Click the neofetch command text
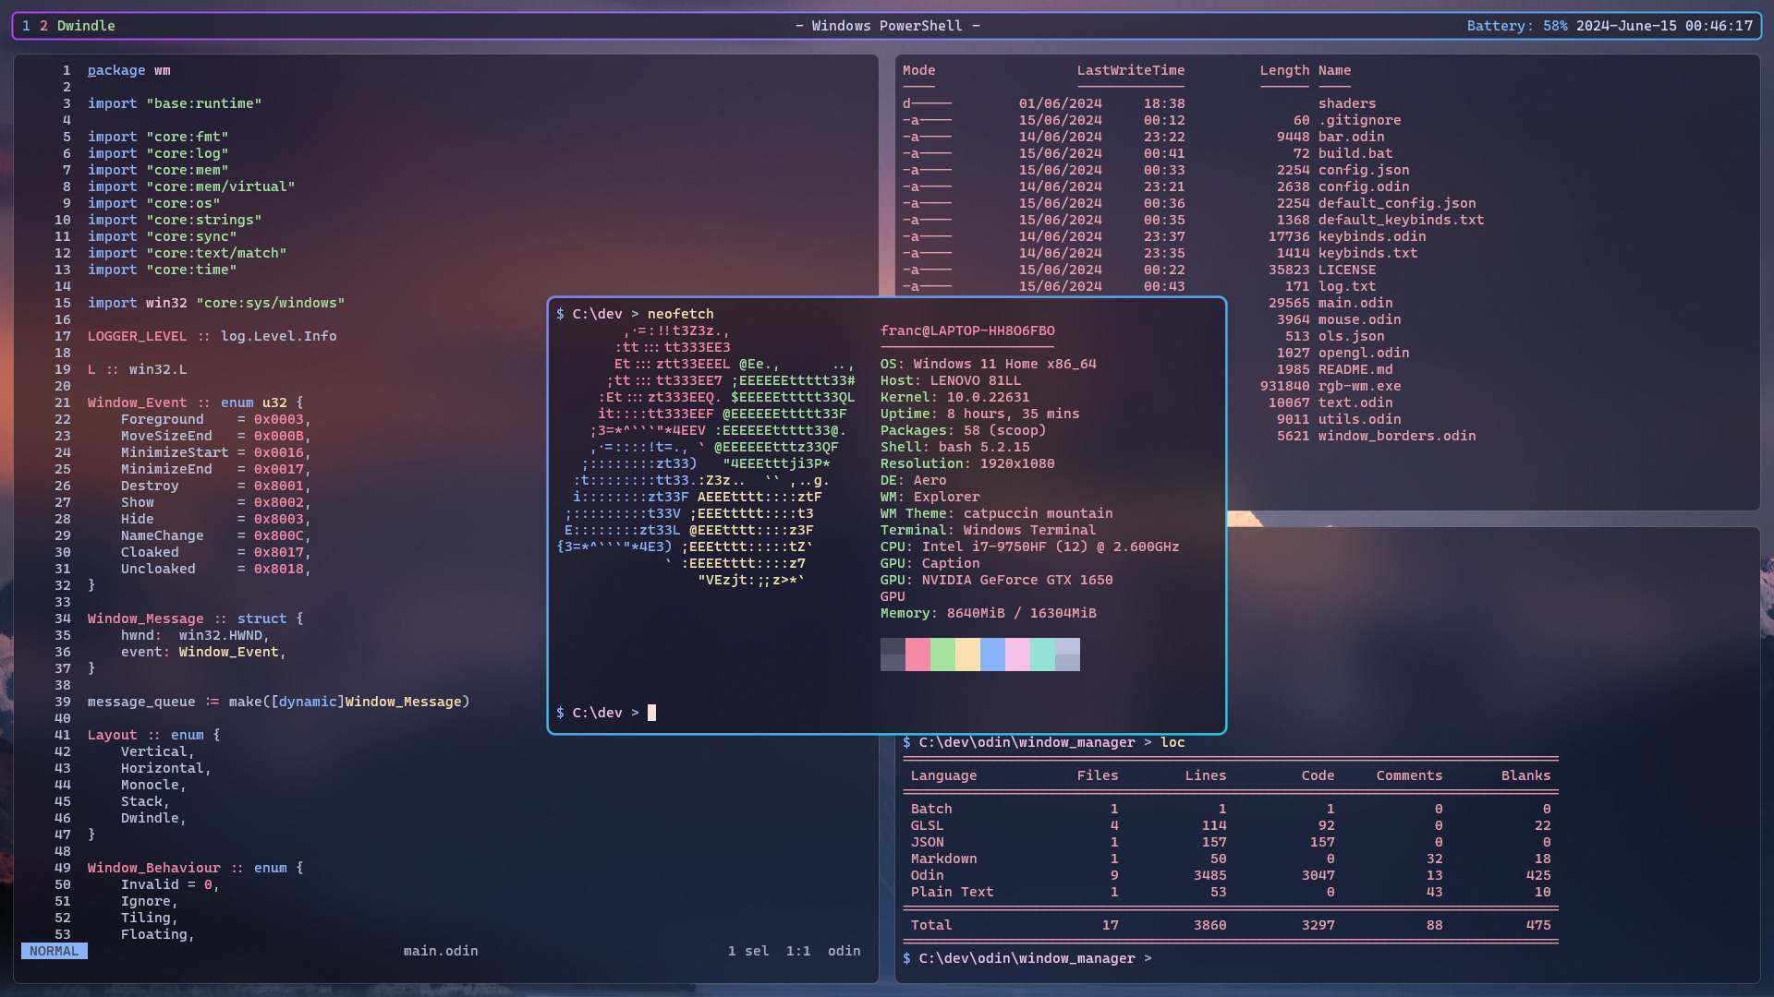1774x997 pixels. 680,314
